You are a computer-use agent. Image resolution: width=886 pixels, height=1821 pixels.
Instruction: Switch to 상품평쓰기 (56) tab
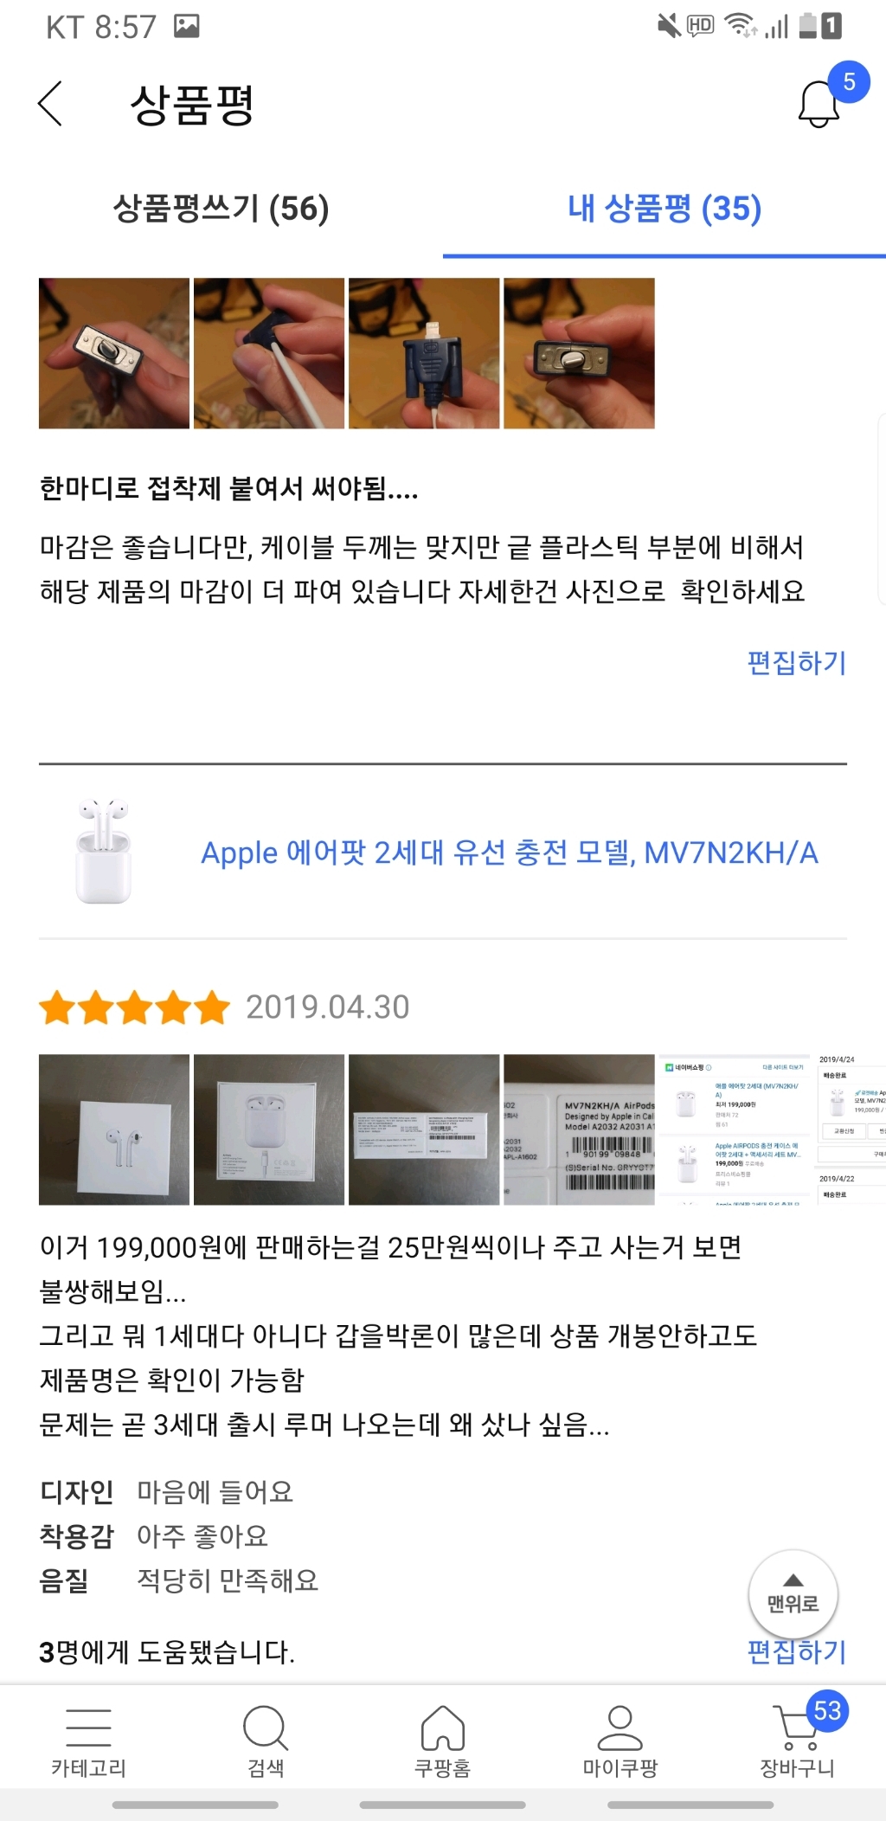click(x=221, y=209)
